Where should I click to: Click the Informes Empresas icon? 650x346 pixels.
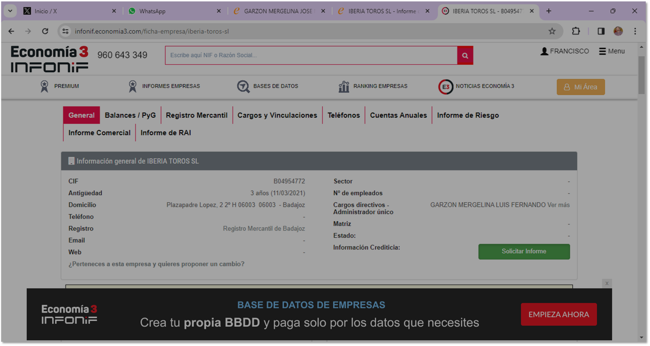pyautogui.click(x=133, y=86)
